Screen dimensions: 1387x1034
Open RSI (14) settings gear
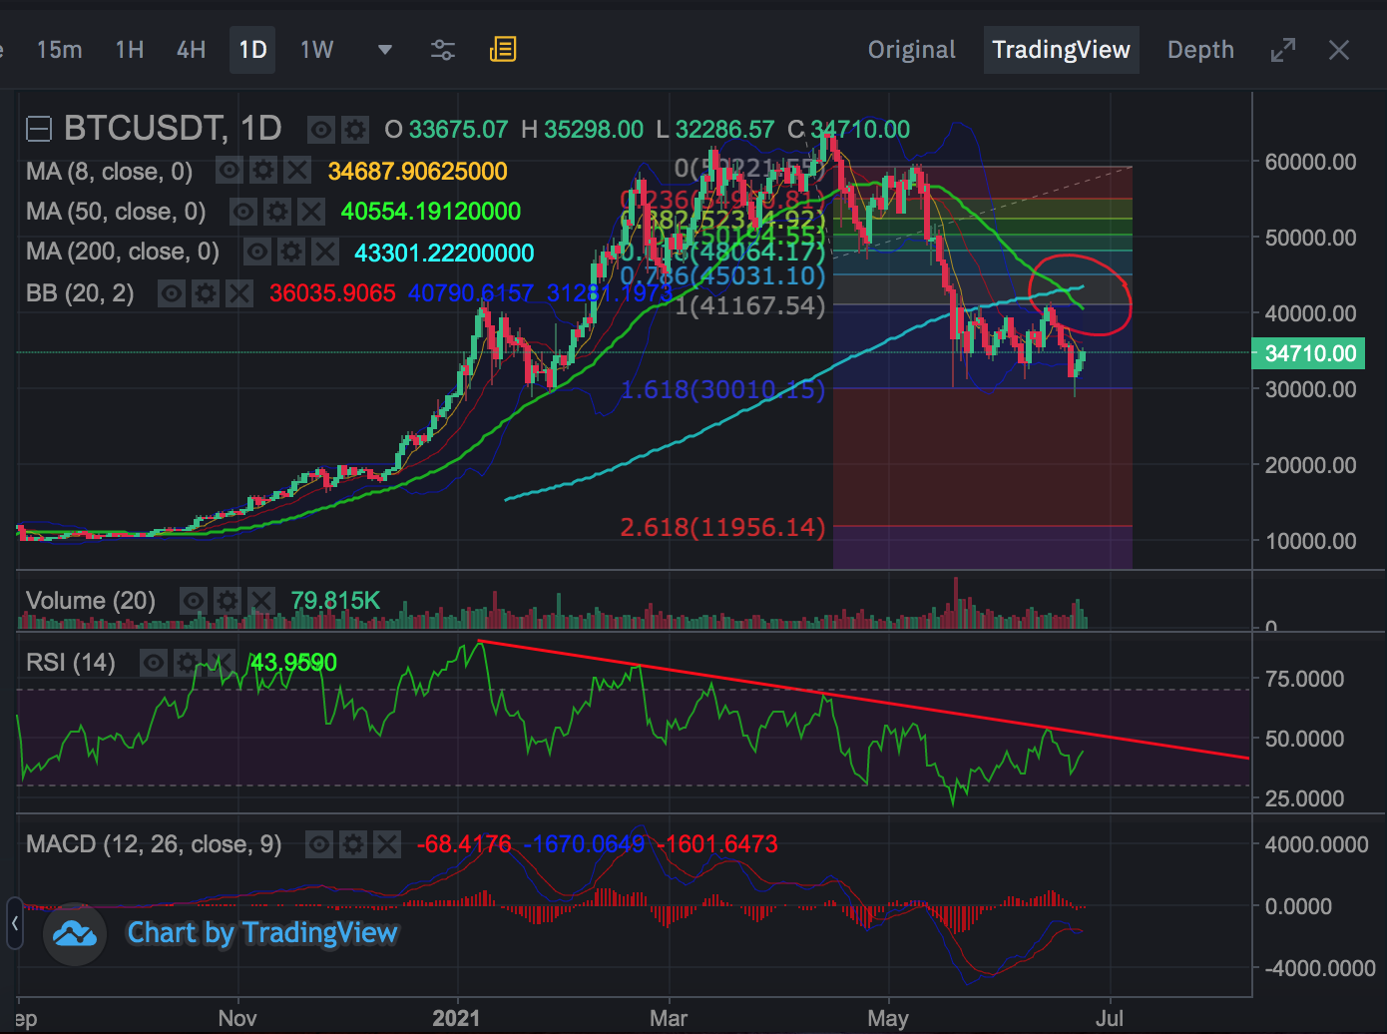[x=188, y=663]
